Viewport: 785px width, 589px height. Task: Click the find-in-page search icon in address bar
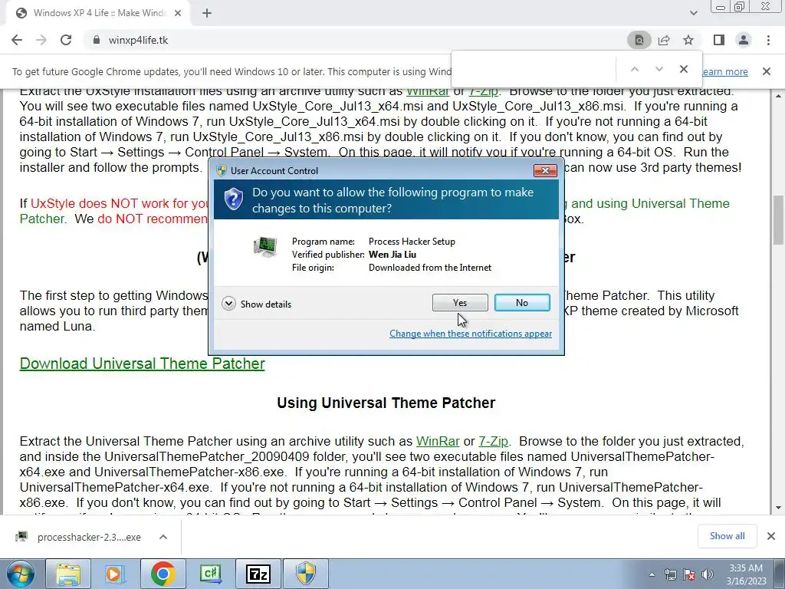tap(639, 40)
